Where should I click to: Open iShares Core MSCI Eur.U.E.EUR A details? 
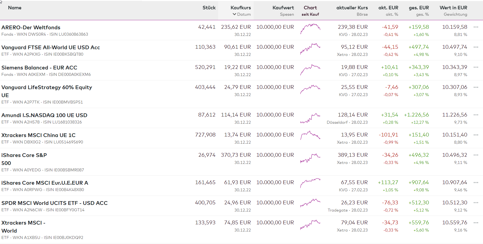[45, 183]
